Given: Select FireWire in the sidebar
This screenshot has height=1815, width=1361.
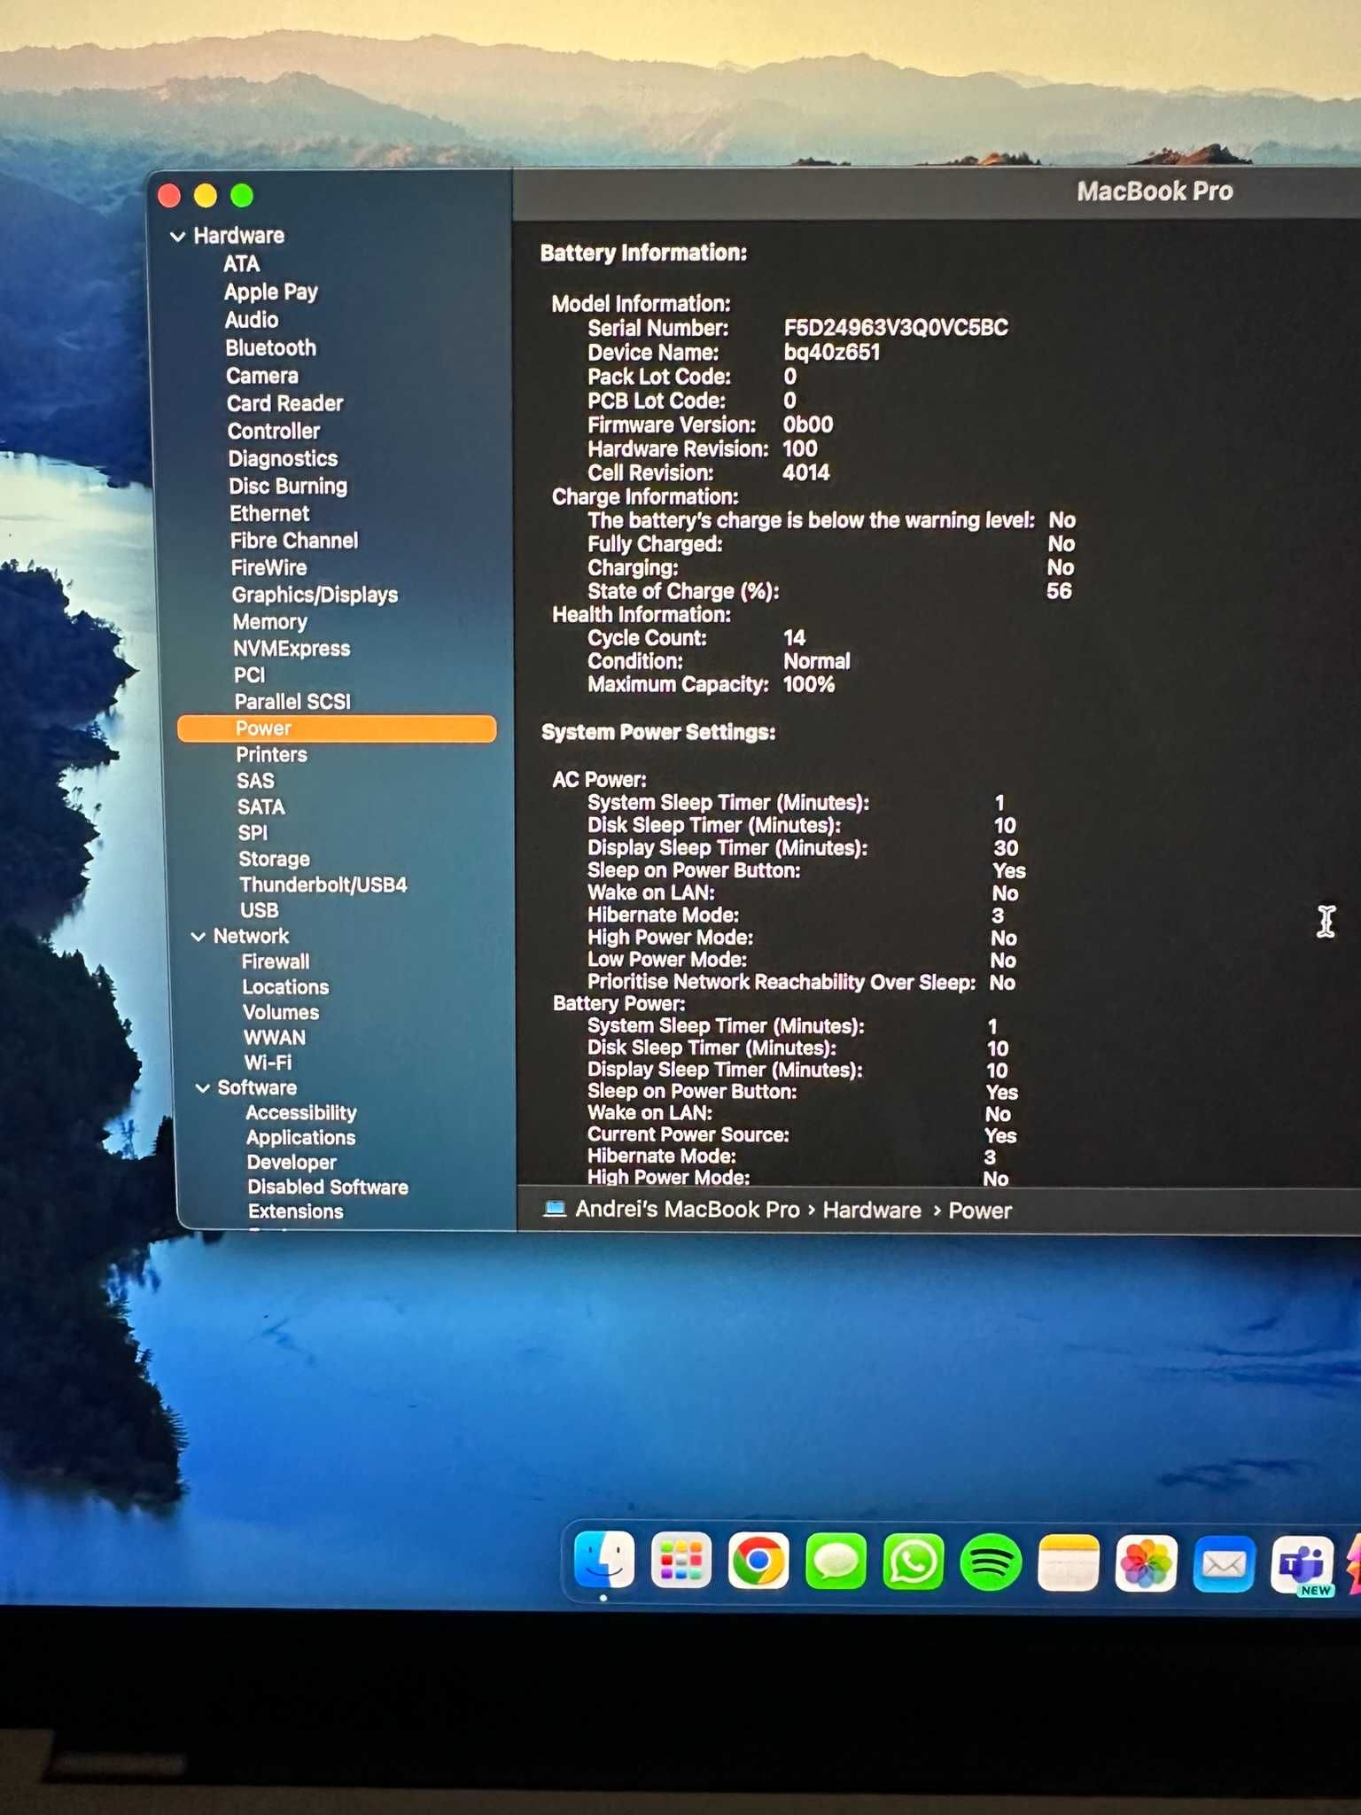Looking at the screenshot, I should tap(268, 567).
